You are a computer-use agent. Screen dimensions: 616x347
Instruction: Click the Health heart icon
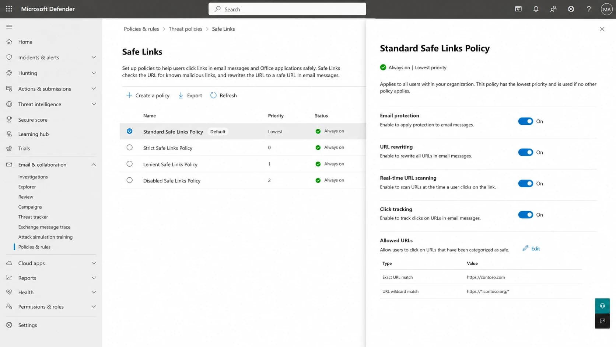pos(9,292)
